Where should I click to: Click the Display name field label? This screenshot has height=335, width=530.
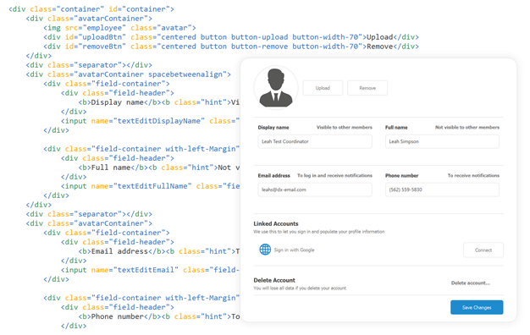point(273,127)
